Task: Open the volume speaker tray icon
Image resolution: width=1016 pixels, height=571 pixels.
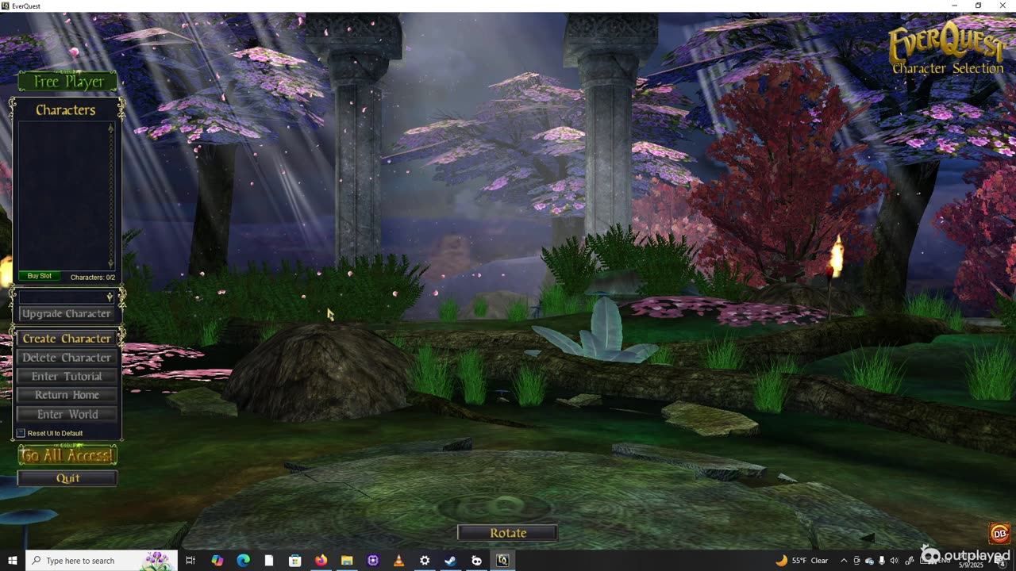Action: [895, 561]
